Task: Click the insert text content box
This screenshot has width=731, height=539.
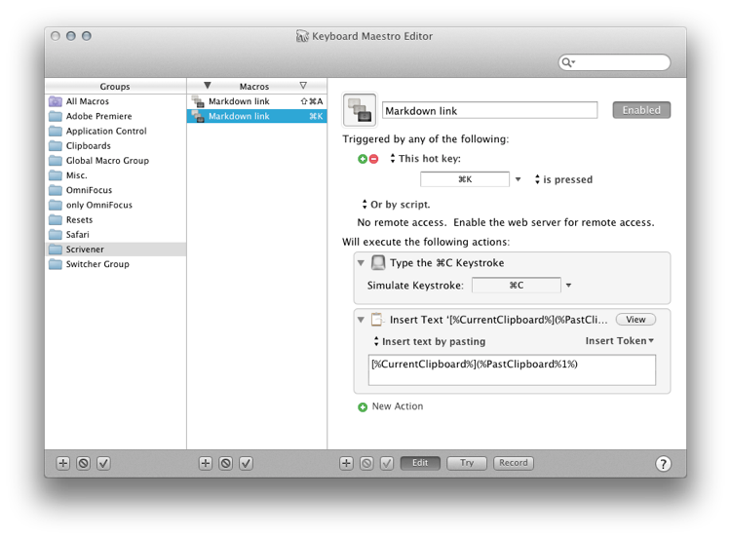Action: [512, 370]
